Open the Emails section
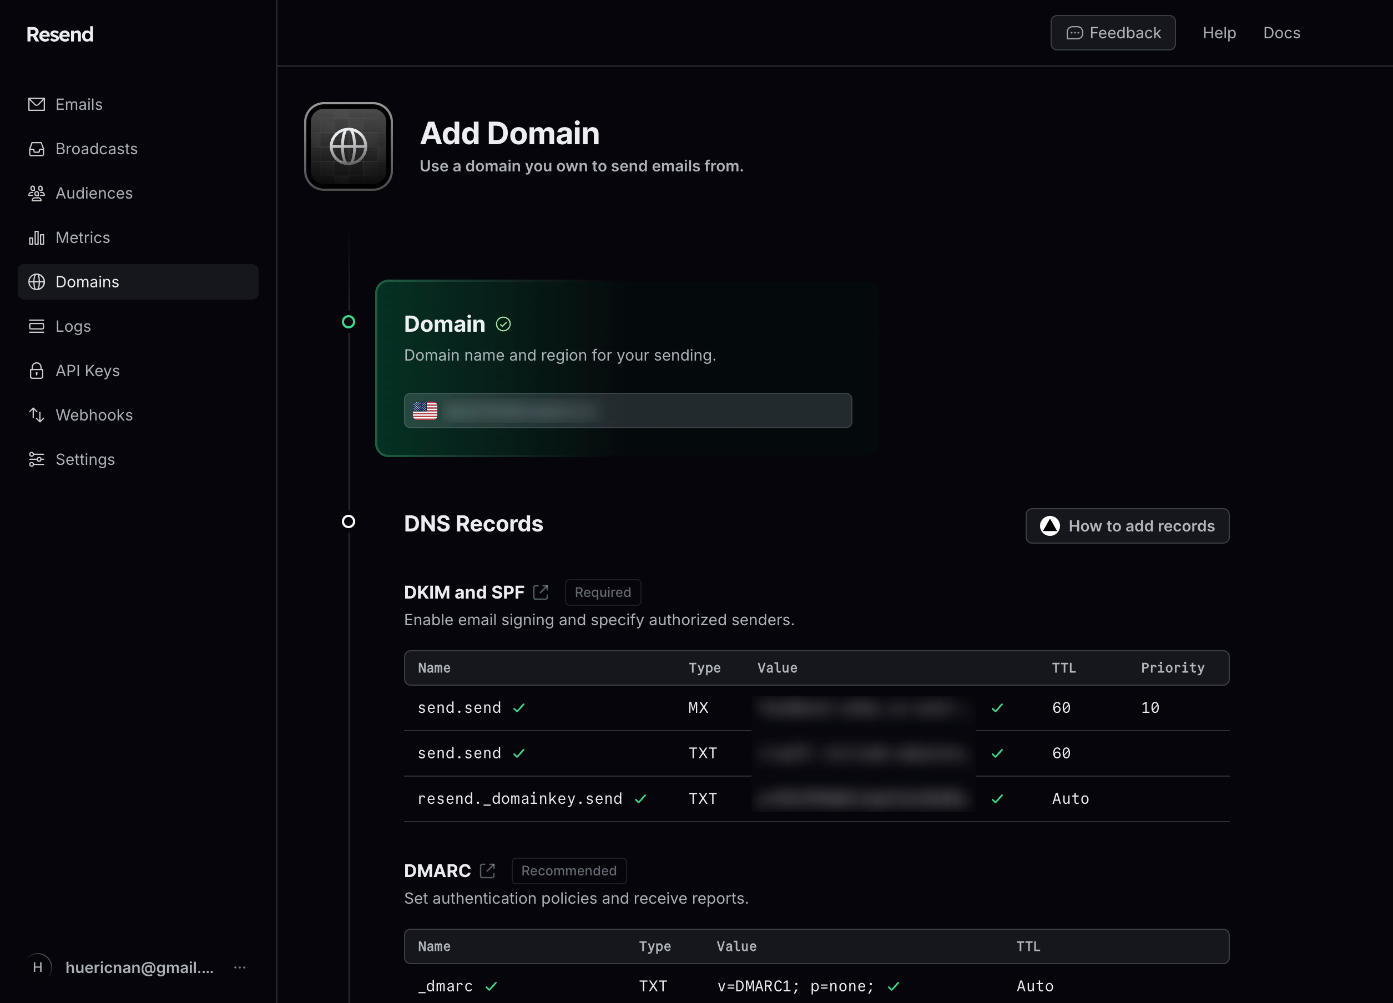 138,104
